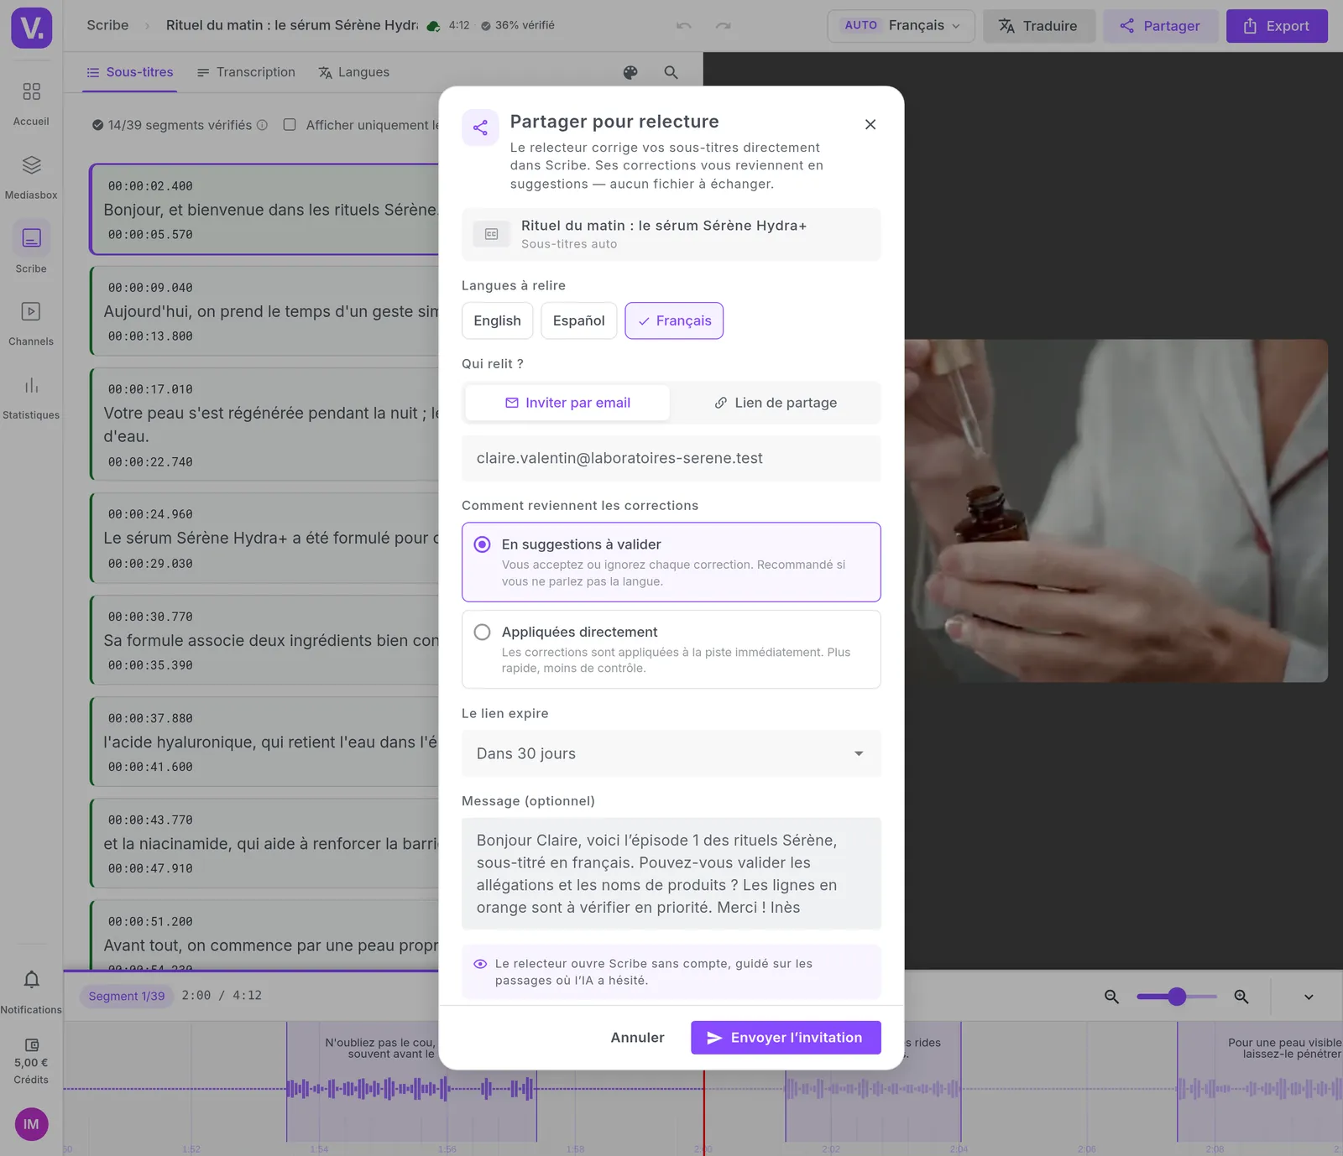Switch to Inviter par email
Image resolution: width=1343 pixels, height=1156 pixels.
coord(567,403)
